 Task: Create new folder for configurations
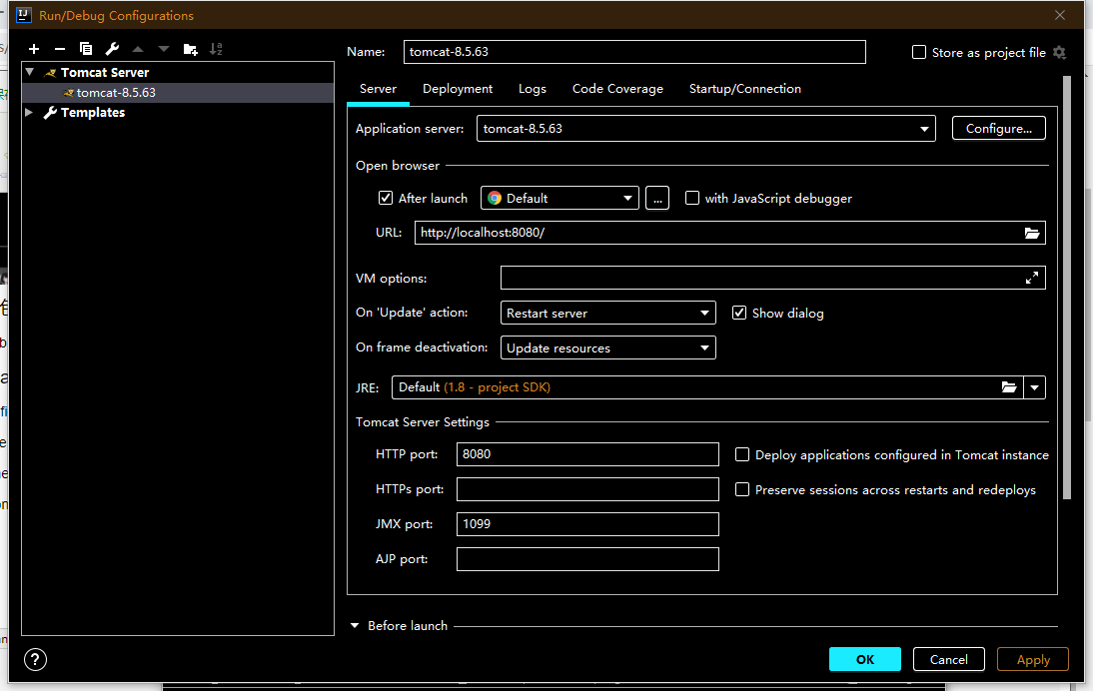190,49
